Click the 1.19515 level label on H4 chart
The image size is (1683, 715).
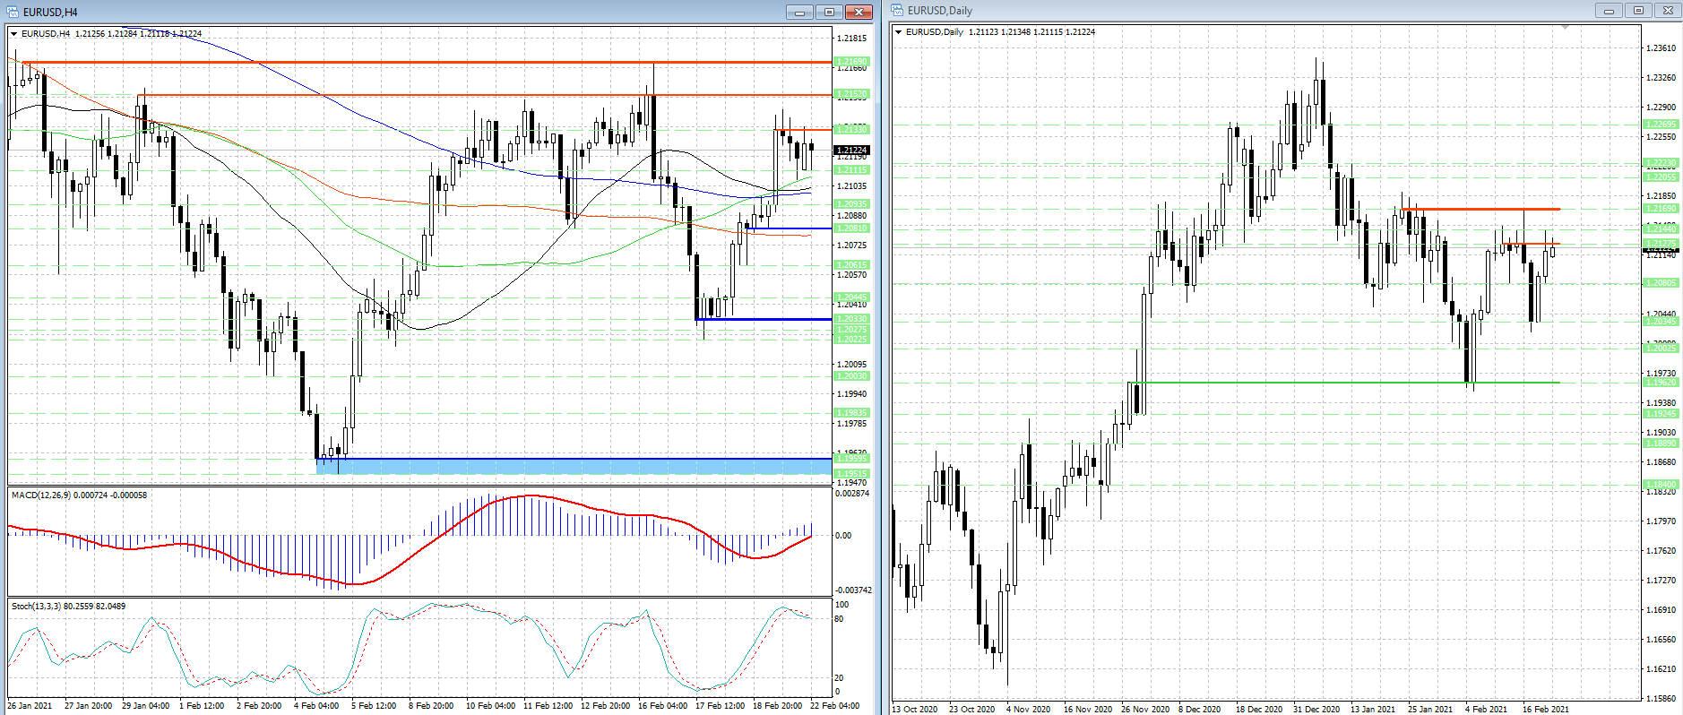point(850,474)
